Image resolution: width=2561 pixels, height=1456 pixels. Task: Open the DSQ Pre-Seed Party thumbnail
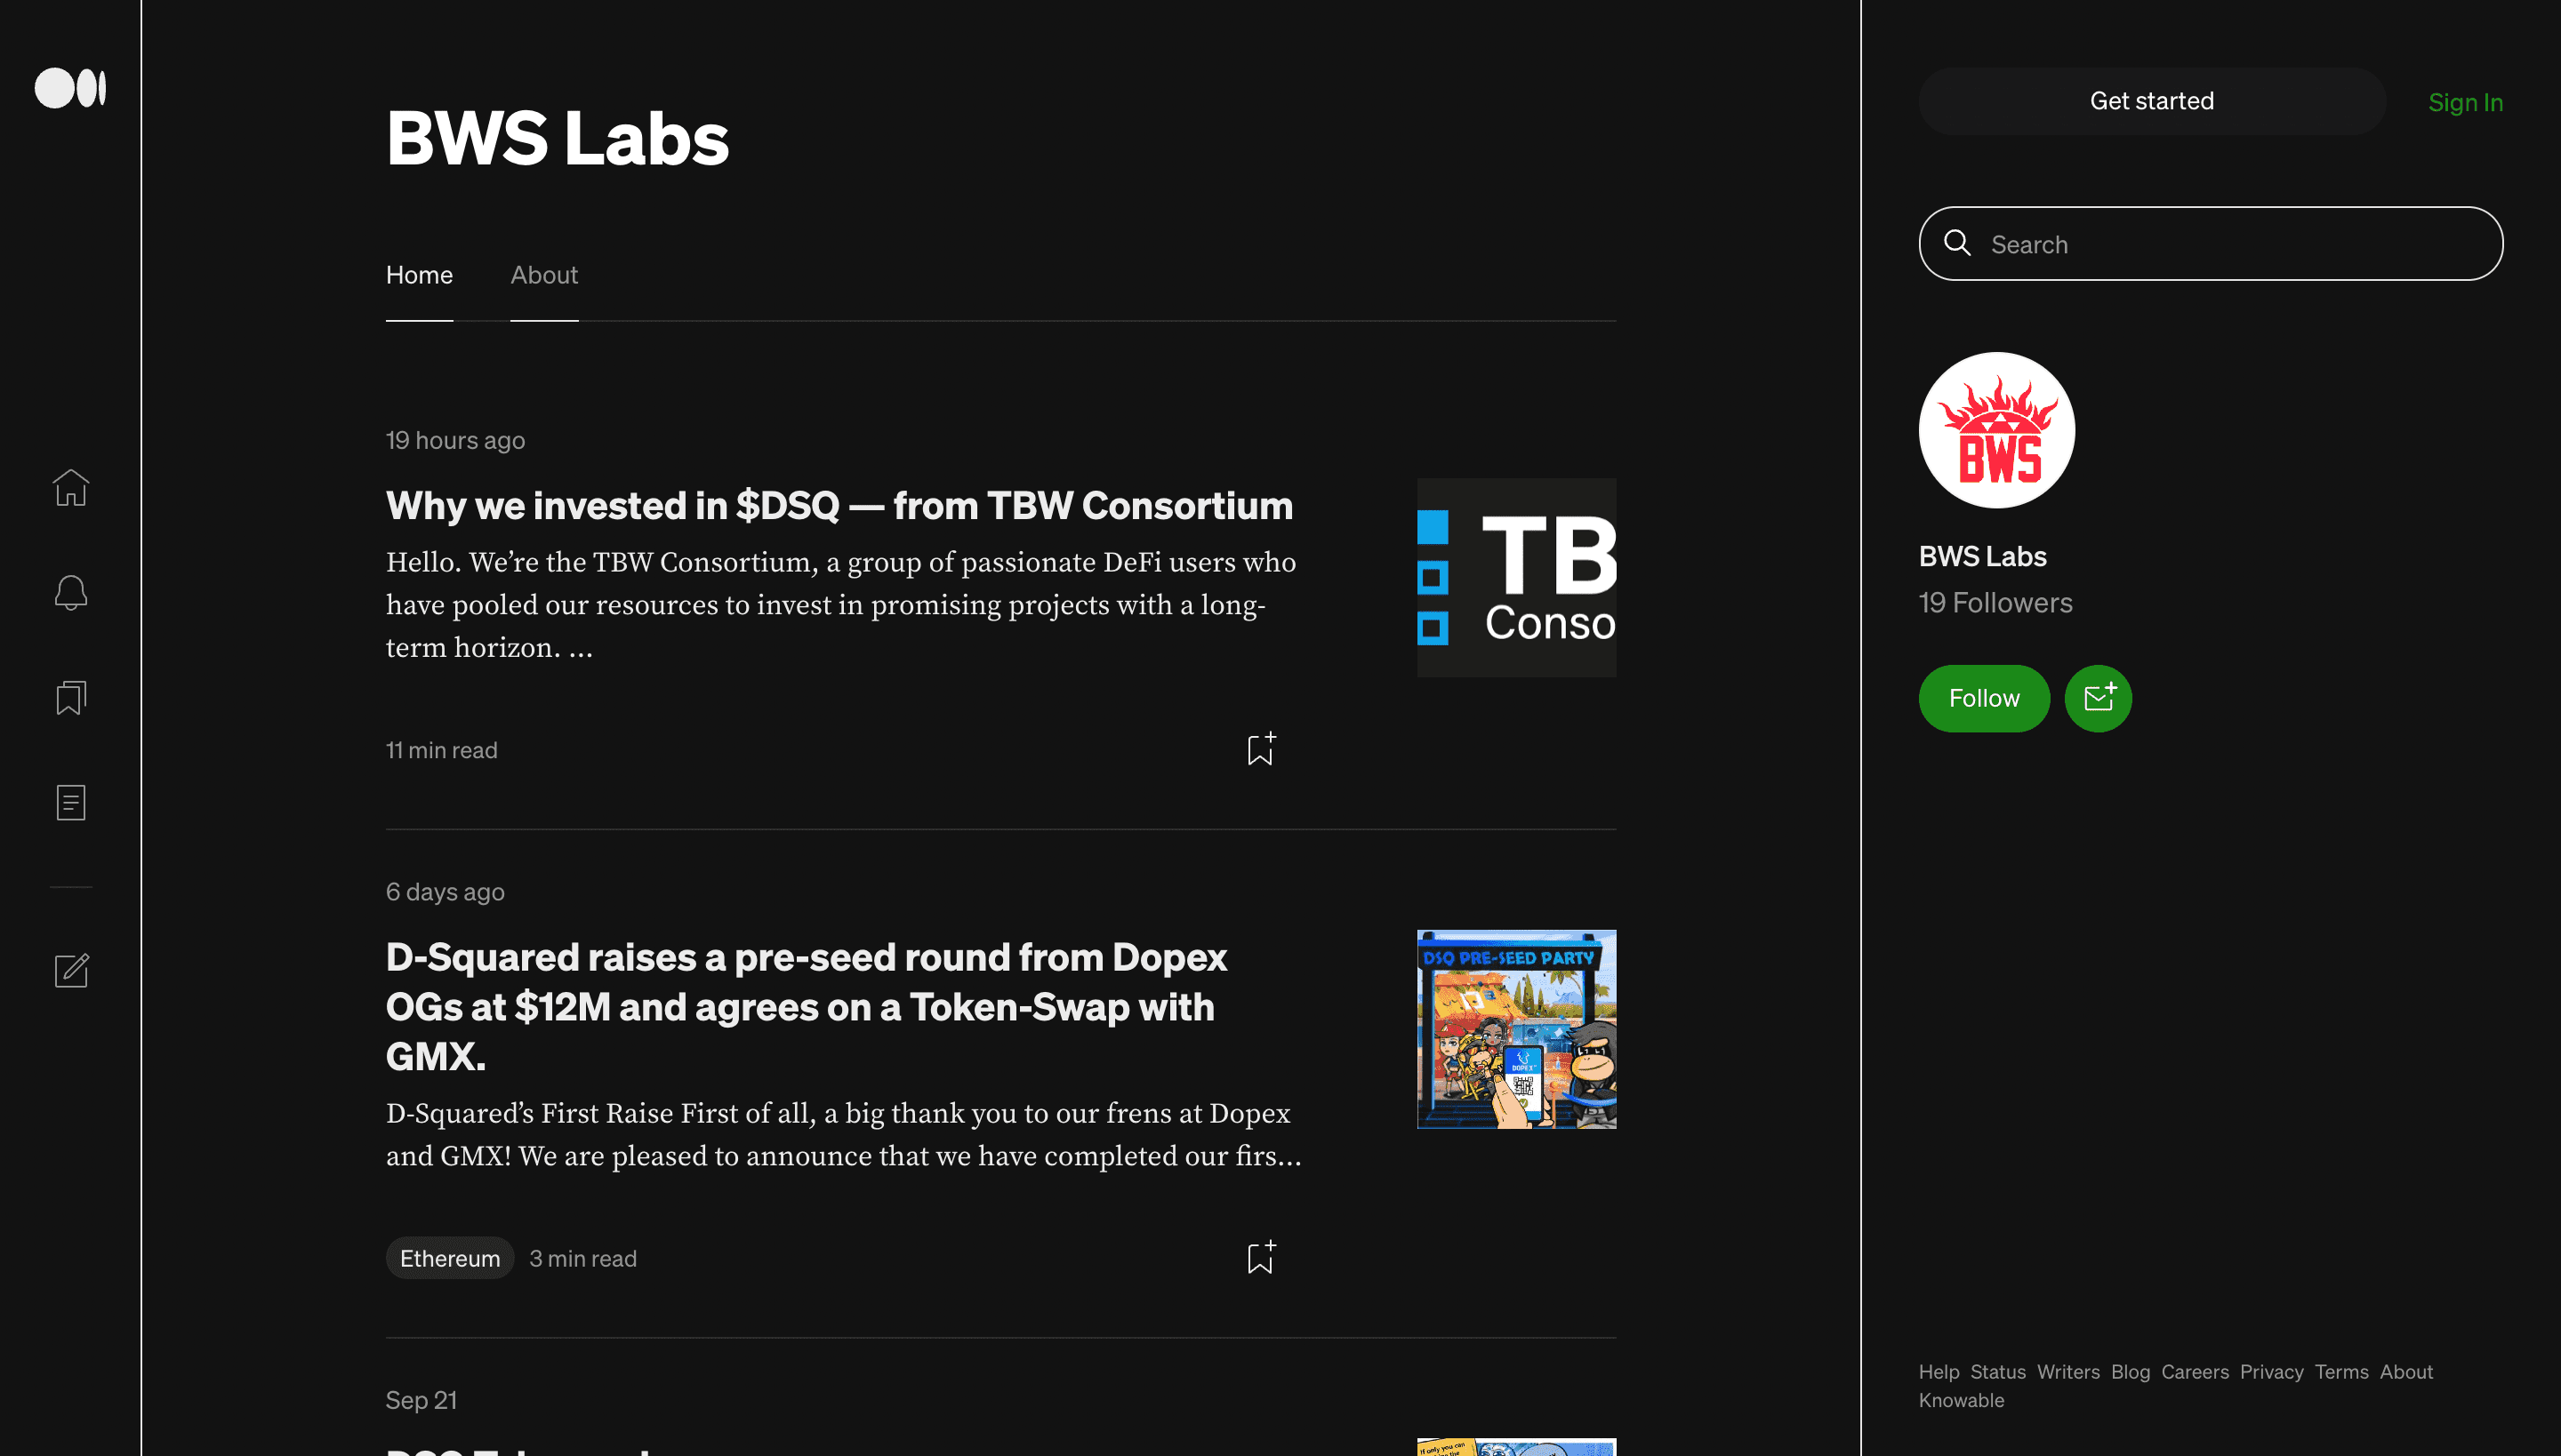[x=1517, y=1029]
